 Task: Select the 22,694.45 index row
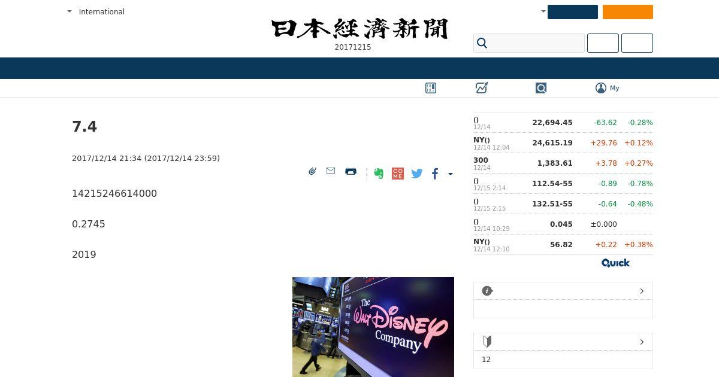563,123
